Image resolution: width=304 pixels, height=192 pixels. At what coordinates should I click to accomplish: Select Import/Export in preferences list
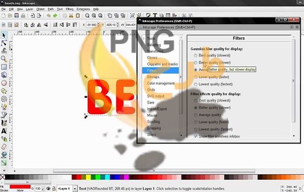[x=157, y=109]
